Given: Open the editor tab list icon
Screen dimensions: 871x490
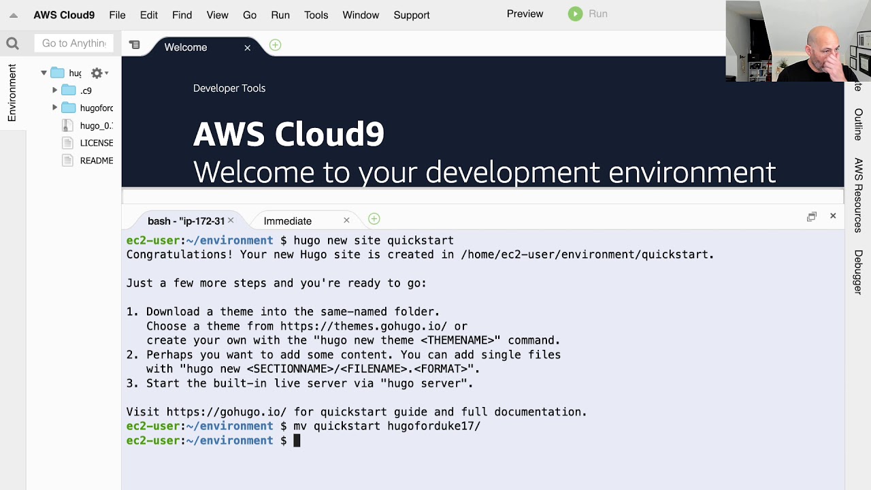Looking at the screenshot, I should pos(135,45).
